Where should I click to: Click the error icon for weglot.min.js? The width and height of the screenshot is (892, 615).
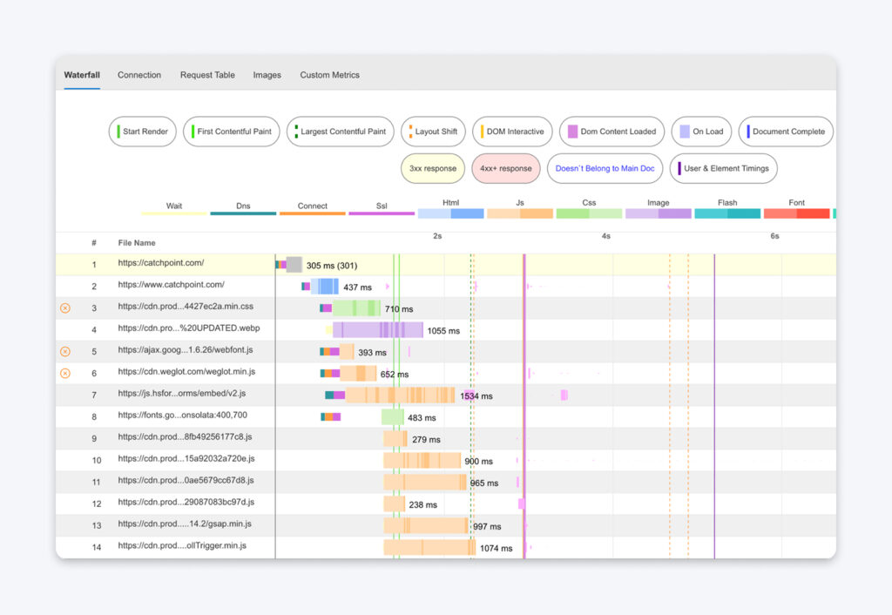pyautogui.click(x=66, y=373)
